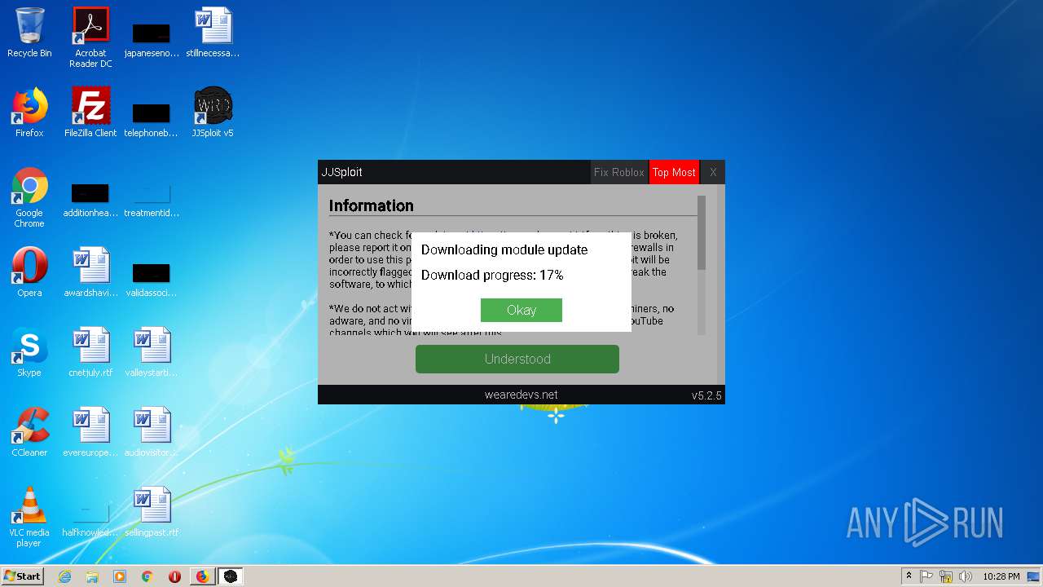The width and height of the screenshot is (1043, 587).
Task: Toggle Top Most in JJSploit
Action: tap(674, 172)
